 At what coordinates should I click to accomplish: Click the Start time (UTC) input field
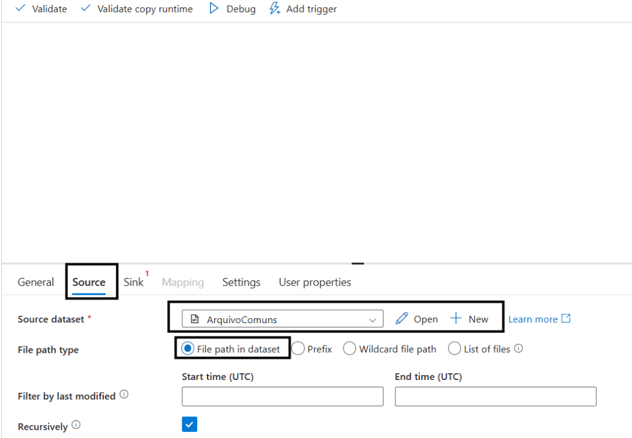pyautogui.click(x=282, y=397)
